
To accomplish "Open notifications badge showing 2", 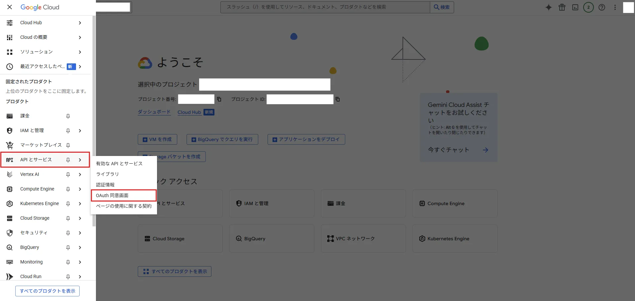I will point(589,7).
